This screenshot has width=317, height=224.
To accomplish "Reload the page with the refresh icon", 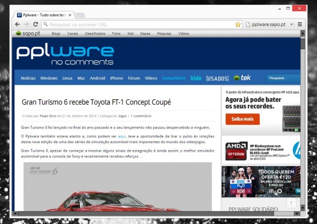I will click(35, 24).
